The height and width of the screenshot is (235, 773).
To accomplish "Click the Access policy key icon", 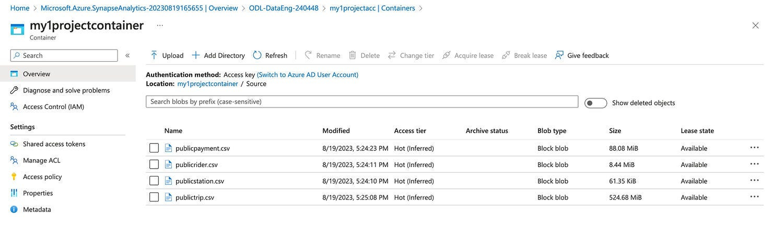I will click(14, 177).
